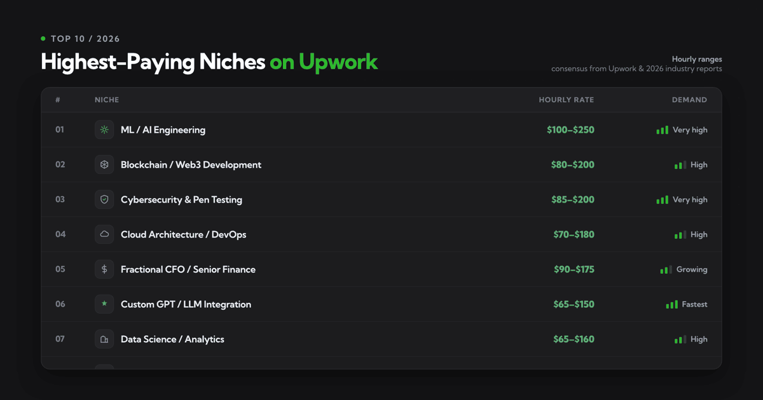The image size is (763, 400).
Task: Click the DEMAND column header
Action: coord(689,100)
